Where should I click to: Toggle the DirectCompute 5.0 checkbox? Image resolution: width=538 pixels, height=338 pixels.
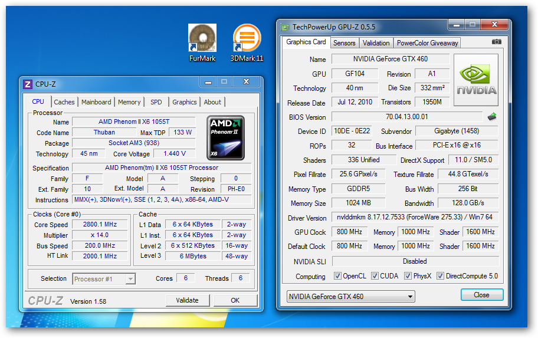click(441, 276)
